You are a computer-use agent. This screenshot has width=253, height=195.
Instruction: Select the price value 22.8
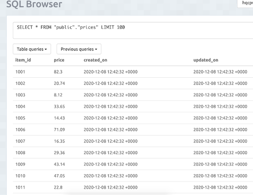(x=58, y=187)
